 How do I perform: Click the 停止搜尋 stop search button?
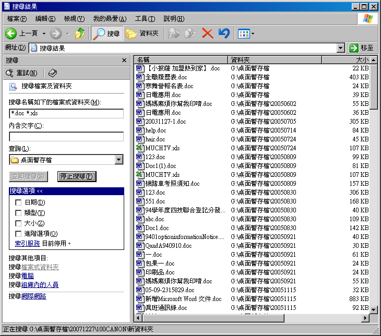point(77,176)
